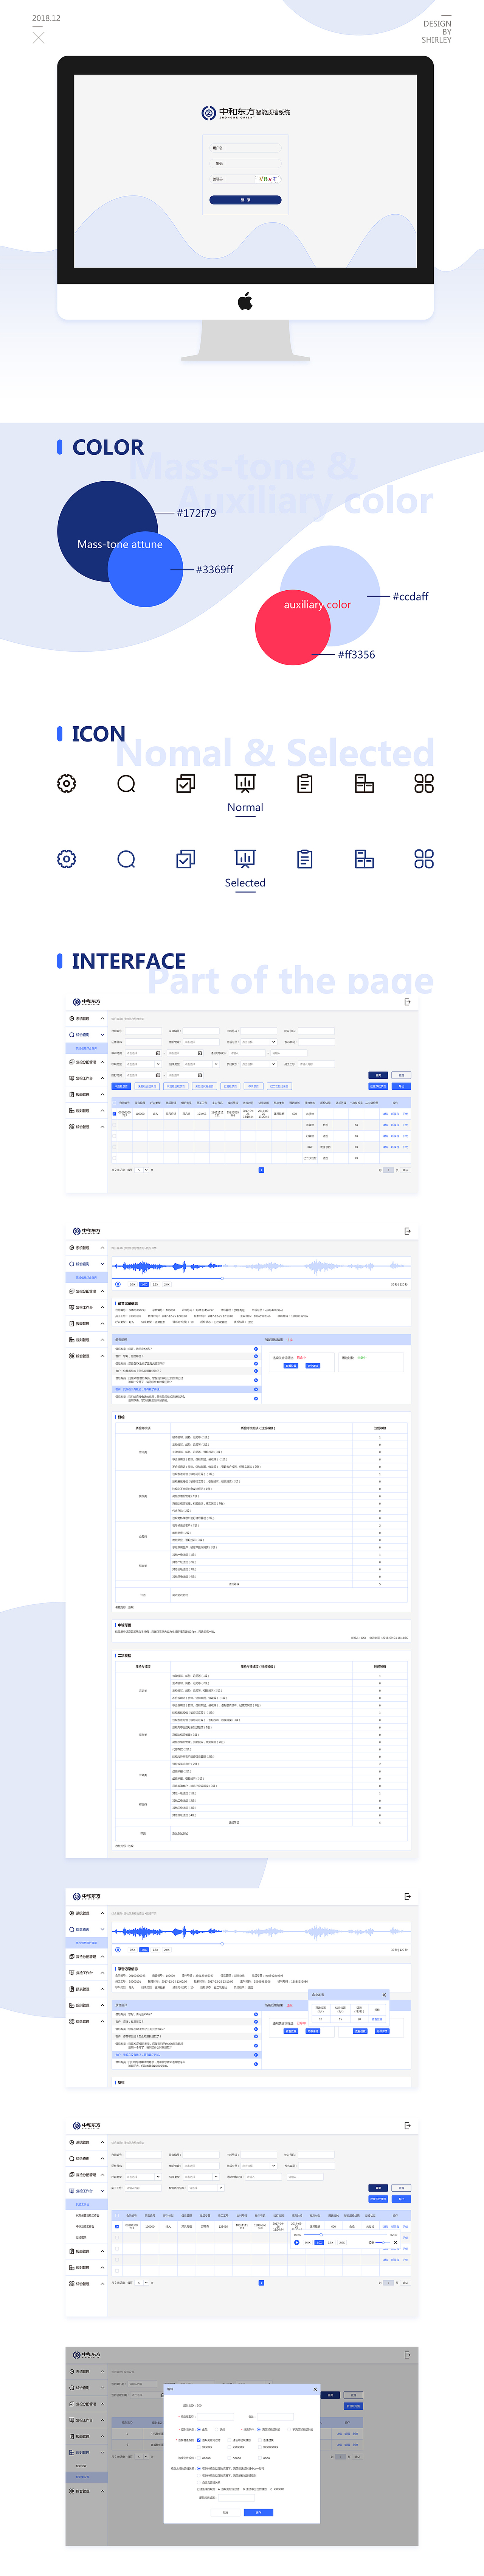484x2576 pixels.
Task: Select the Normal checked-copy task icon
Action: 186,784
